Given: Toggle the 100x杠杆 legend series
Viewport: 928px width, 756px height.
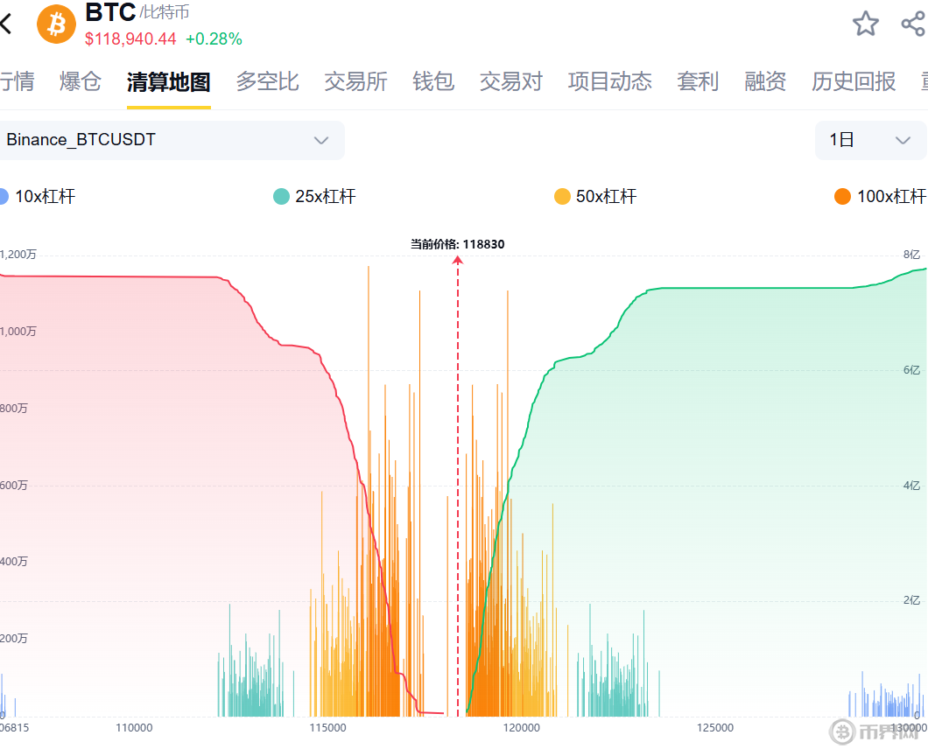Looking at the screenshot, I should tap(880, 197).
